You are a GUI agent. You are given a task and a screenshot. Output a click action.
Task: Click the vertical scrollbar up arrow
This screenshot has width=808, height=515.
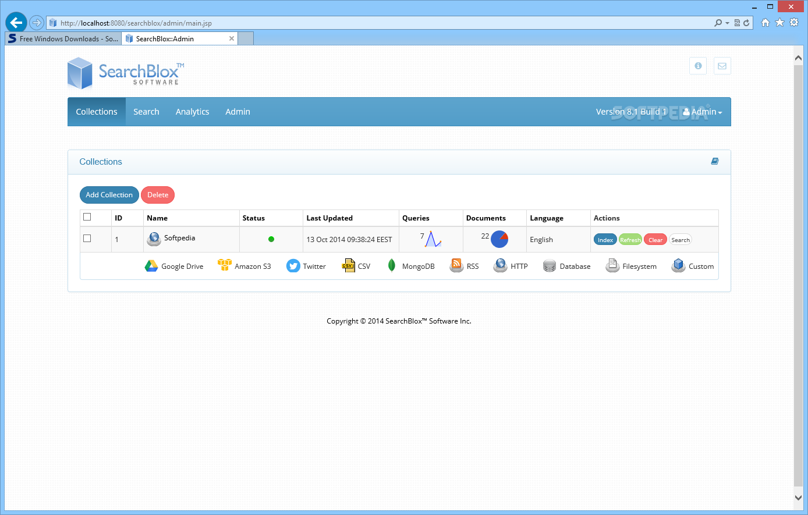tap(799, 57)
